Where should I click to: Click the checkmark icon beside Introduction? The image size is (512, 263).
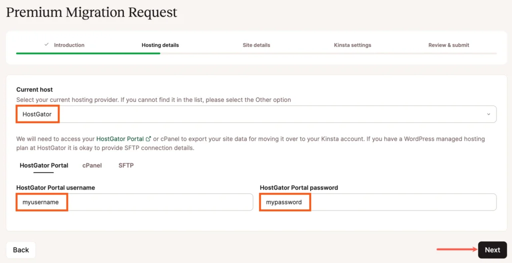[46, 44]
